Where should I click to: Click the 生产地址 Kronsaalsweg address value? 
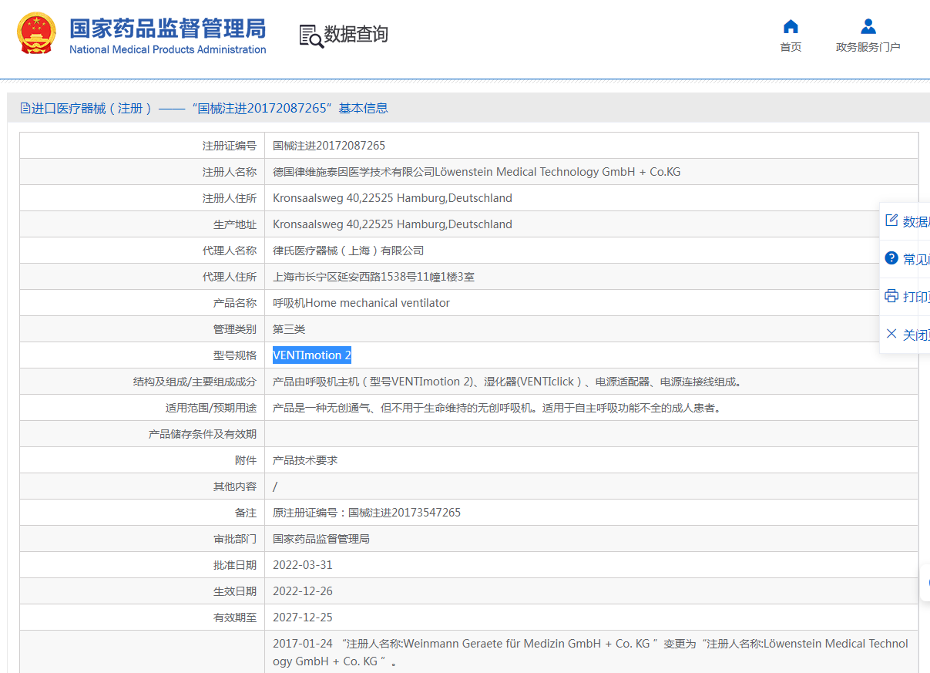pos(392,224)
